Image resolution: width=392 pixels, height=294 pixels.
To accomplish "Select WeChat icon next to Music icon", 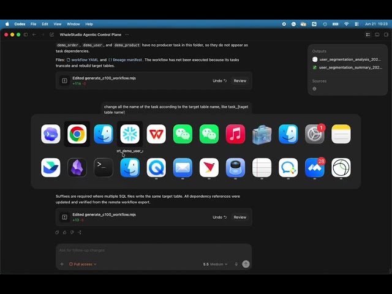I will (209, 134).
